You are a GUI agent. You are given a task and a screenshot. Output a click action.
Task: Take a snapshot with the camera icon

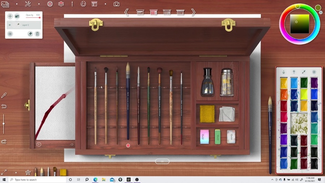[117, 4]
